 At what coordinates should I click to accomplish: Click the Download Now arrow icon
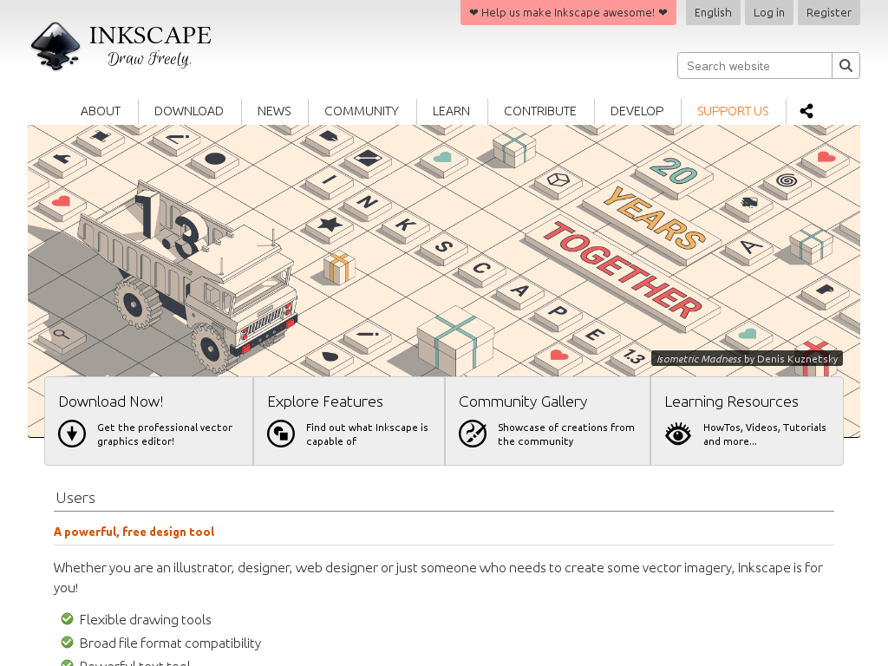click(x=72, y=434)
